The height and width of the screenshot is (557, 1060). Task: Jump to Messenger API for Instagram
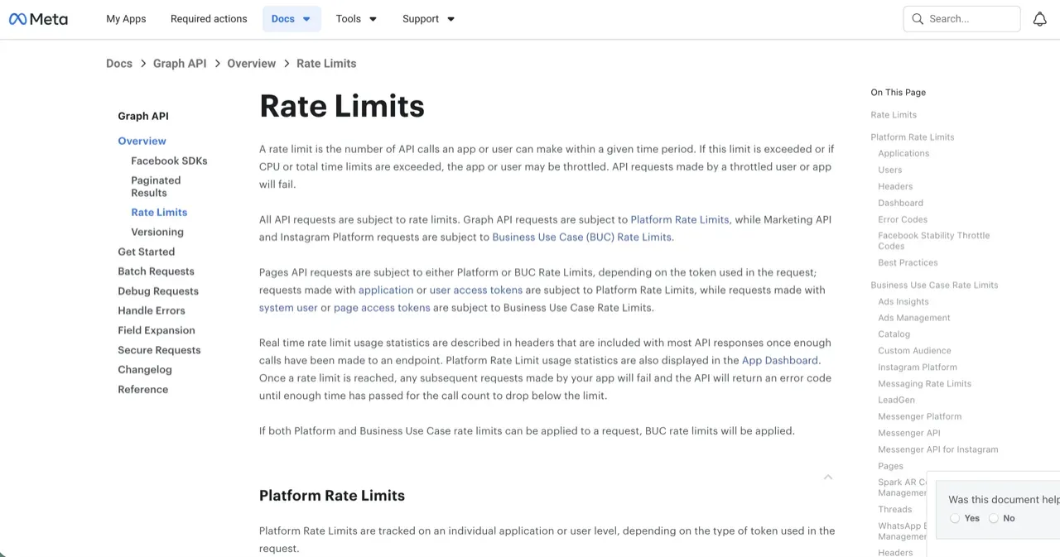click(x=938, y=450)
